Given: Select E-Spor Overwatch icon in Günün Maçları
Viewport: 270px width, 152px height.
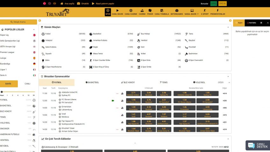Looking at the screenshot, I should 186,61.
